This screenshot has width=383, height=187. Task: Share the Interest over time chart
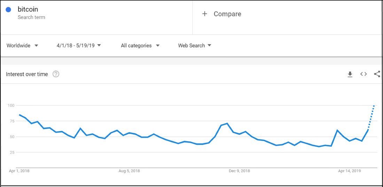pyautogui.click(x=377, y=74)
